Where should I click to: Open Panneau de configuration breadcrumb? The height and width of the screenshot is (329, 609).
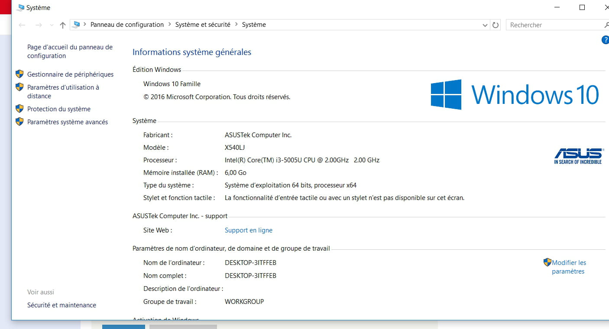(x=127, y=25)
